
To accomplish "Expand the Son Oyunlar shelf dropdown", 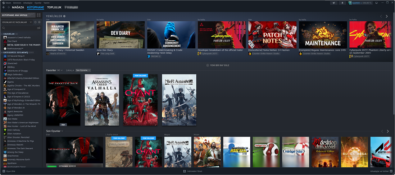I will [62, 131].
